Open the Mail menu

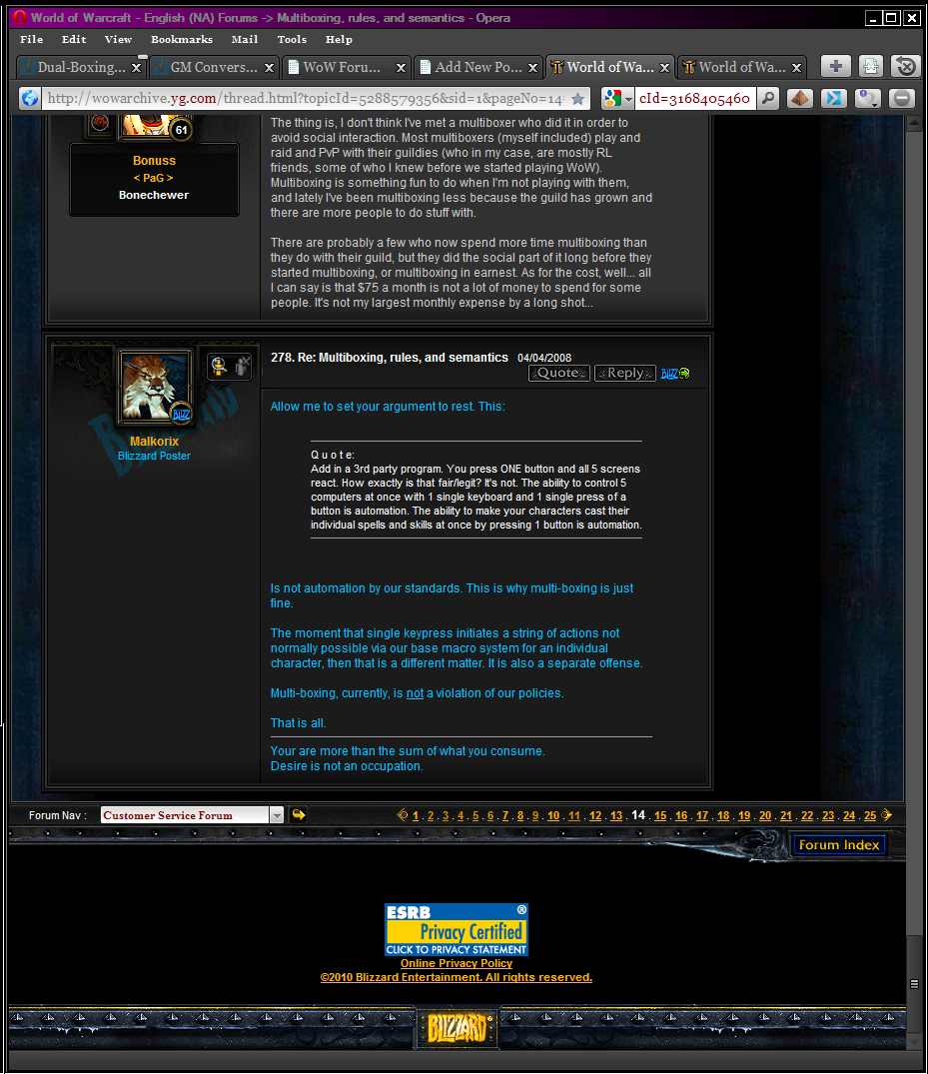point(245,39)
